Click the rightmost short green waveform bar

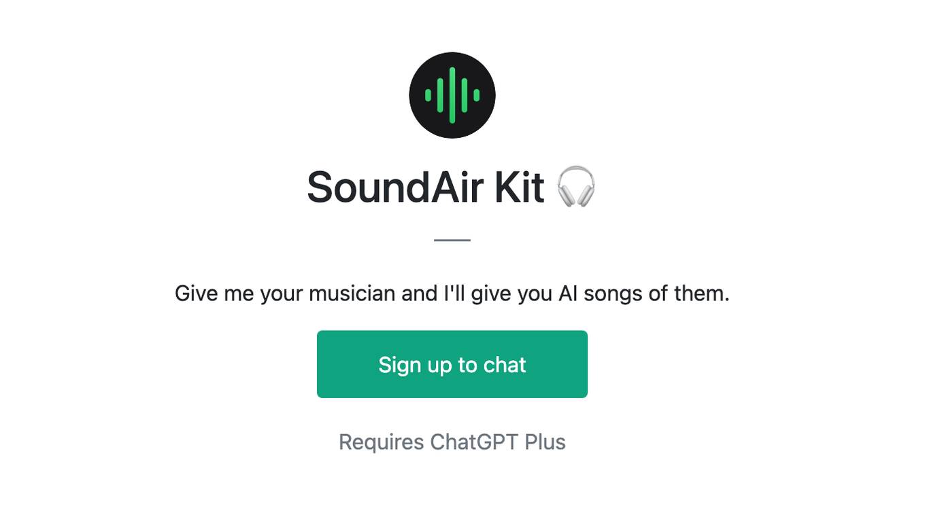[x=476, y=95]
